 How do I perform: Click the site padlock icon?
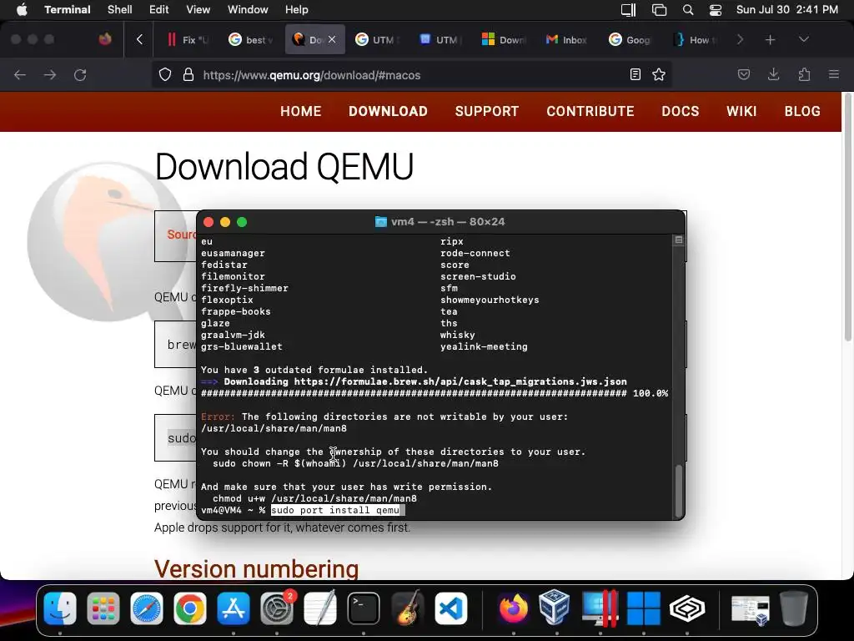click(x=188, y=74)
